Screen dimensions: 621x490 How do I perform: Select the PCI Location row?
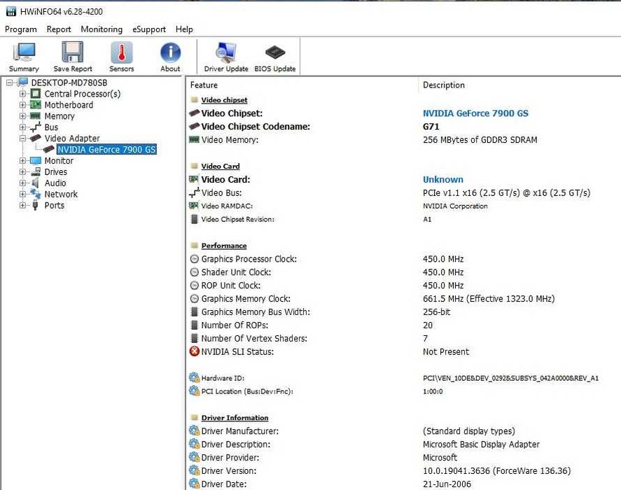(x=403, y=391)
